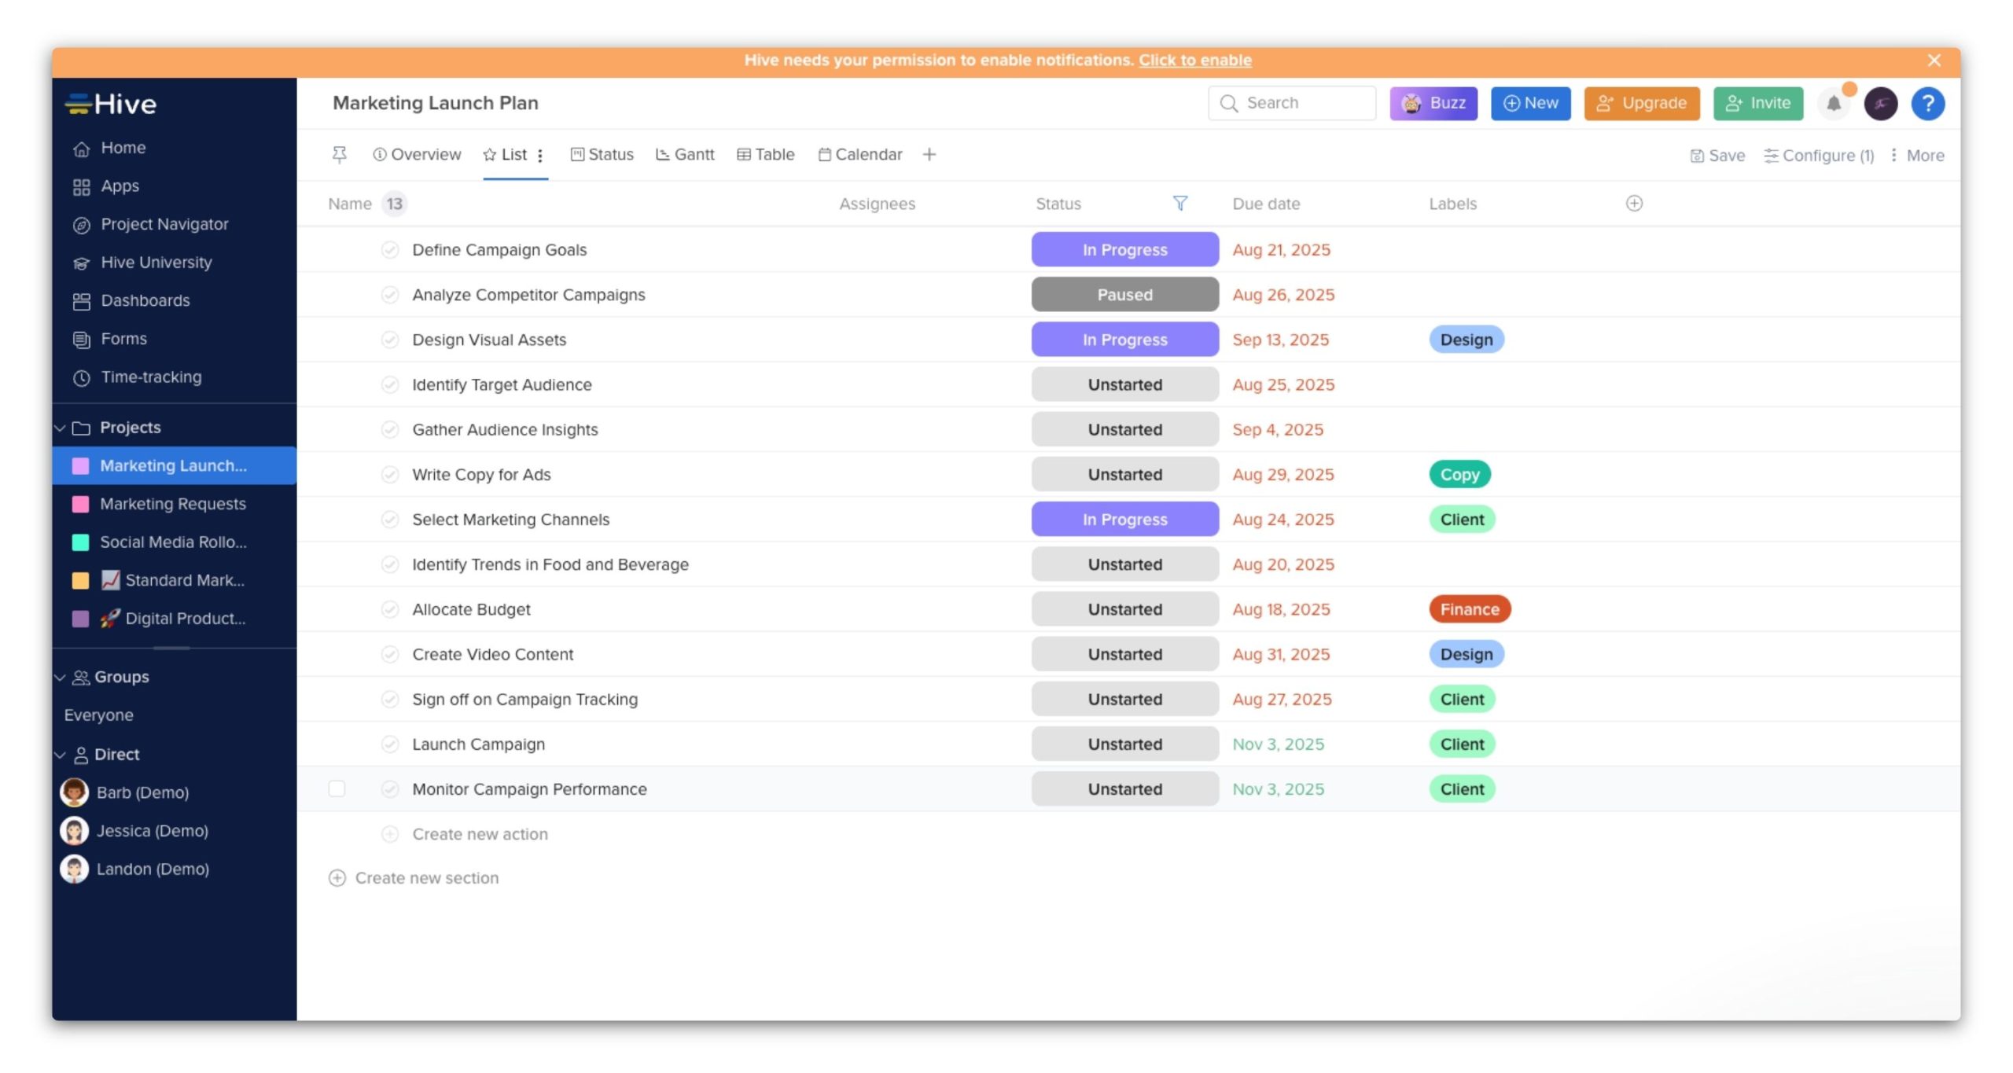The image size is (2013, 1073).
Task: Open List view three-dot options
Action: (x=540, y=156)
